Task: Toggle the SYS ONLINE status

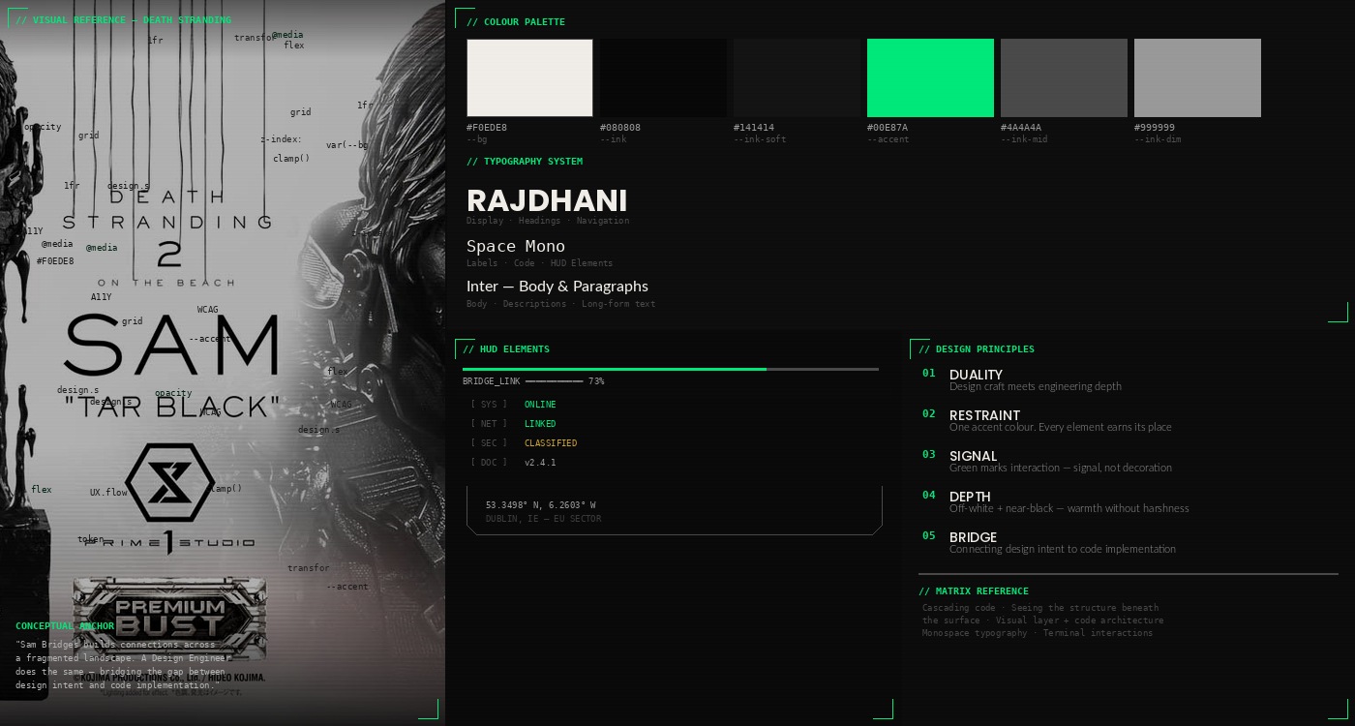Action: coord(540,405)
